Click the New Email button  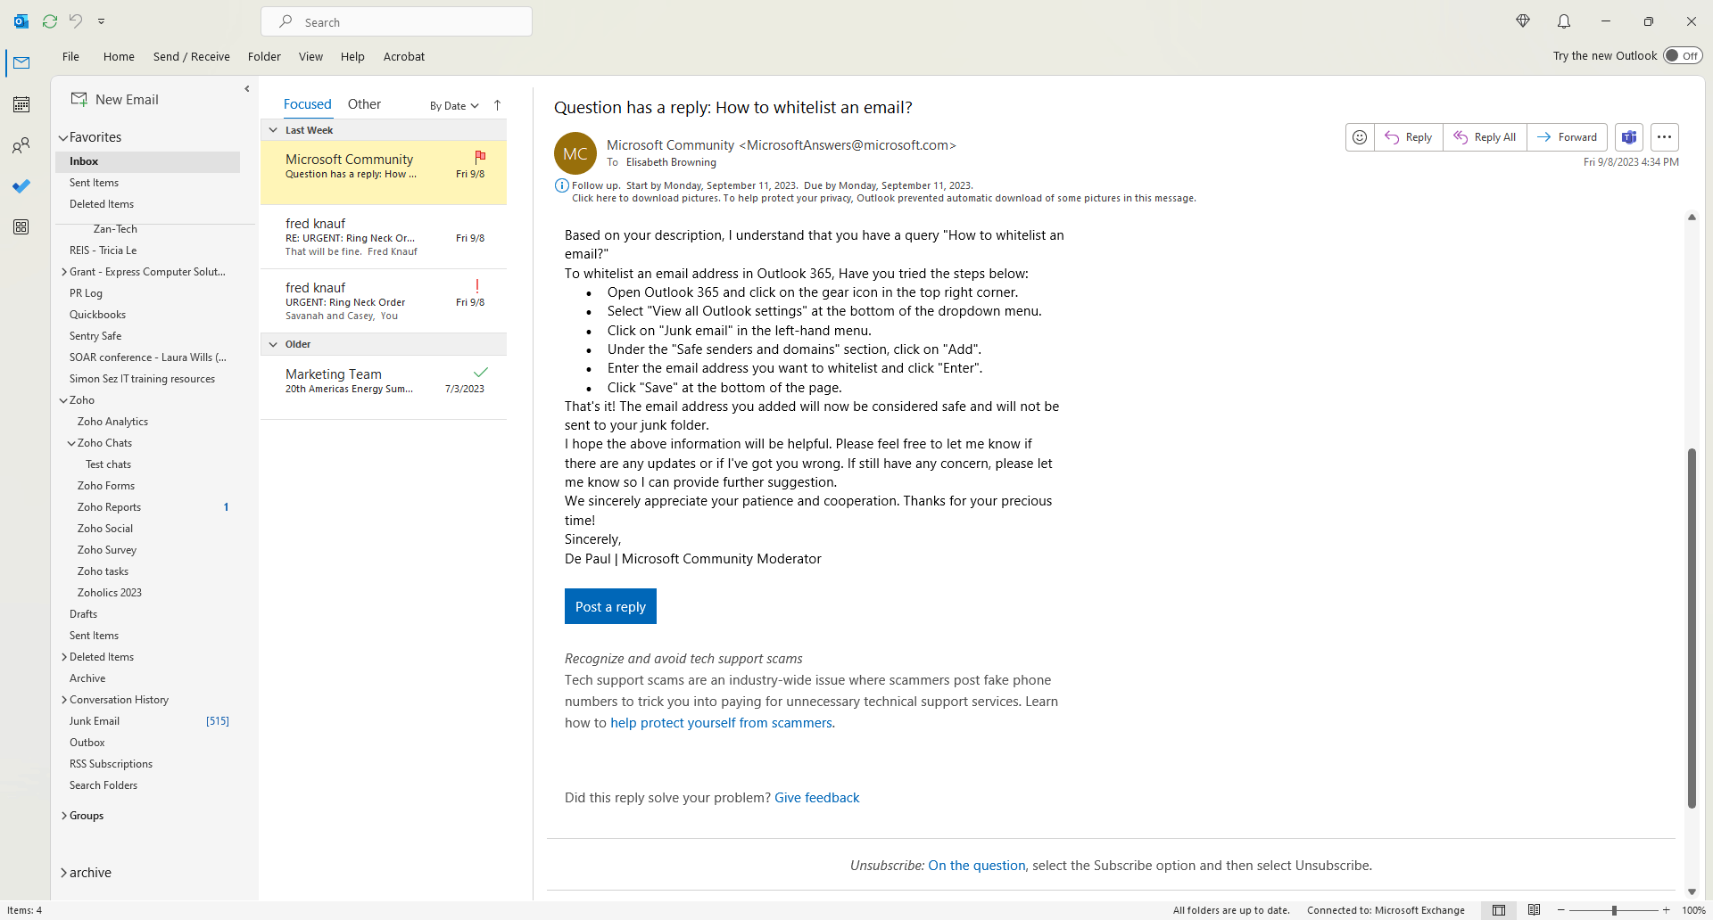115,99
